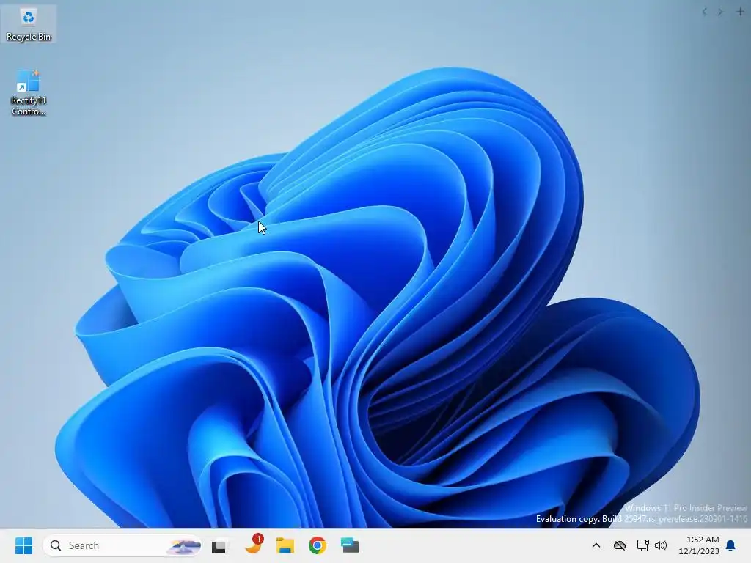Select the Recycle Bin desktop icon
The height and width of the screenshot is (563, 751).
(29, 24)
